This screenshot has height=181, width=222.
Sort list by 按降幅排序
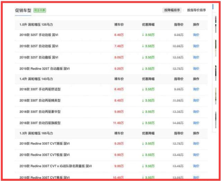tap(172, 10)
